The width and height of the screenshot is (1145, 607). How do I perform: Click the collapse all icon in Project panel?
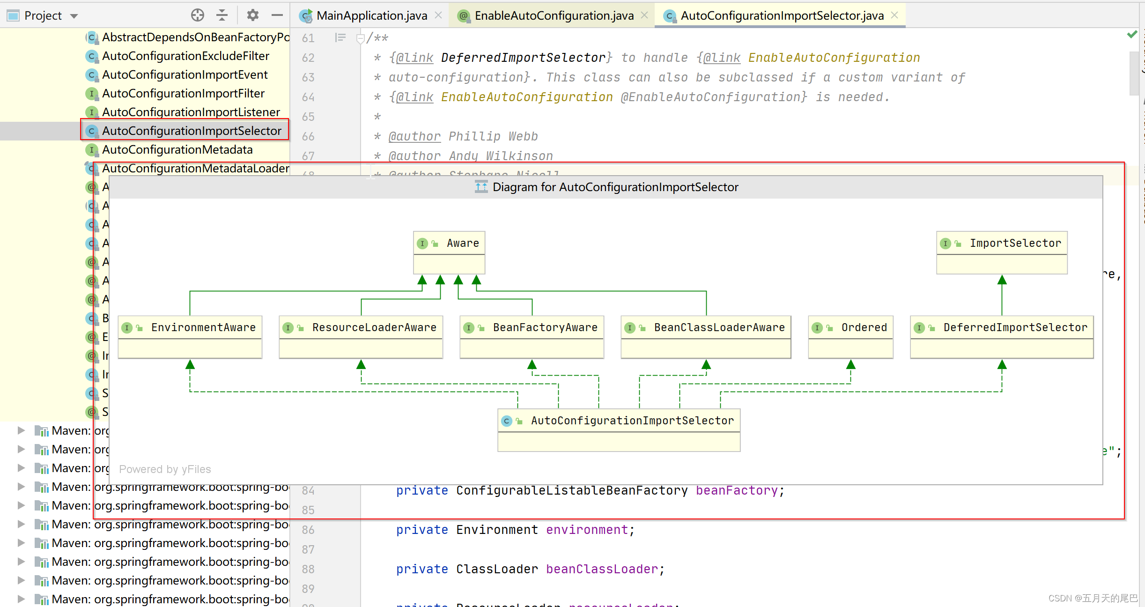[x=222, y=15]
